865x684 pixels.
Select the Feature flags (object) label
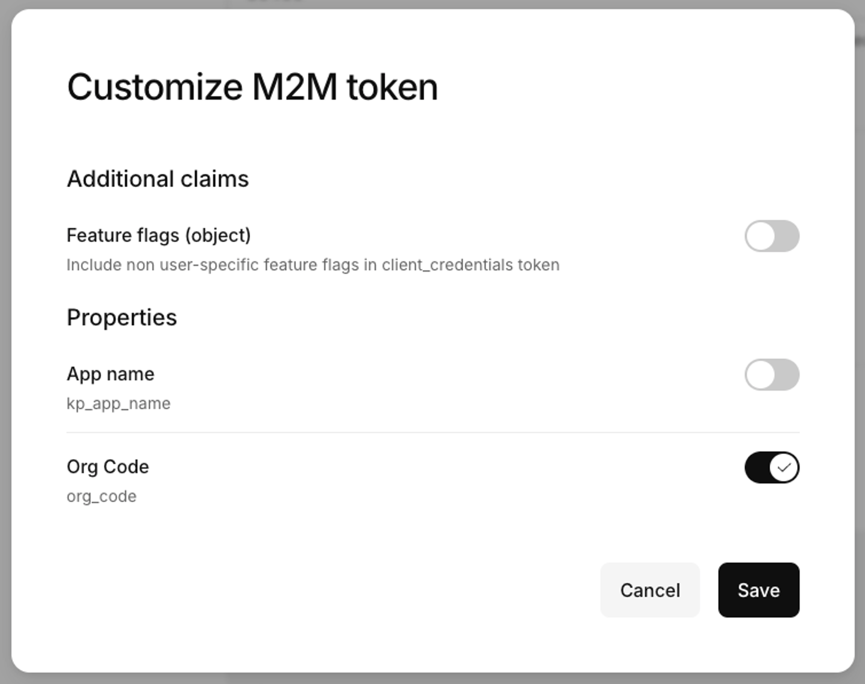pyautogui.click(x=159, y=236)
